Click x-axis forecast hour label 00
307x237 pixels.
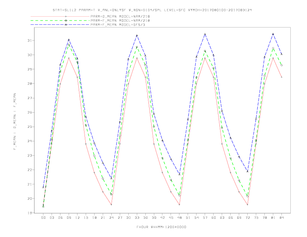pos(43,218)
